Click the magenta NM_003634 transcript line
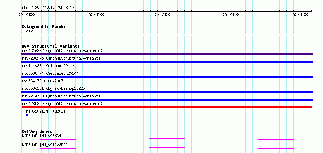 pos(167,139)
